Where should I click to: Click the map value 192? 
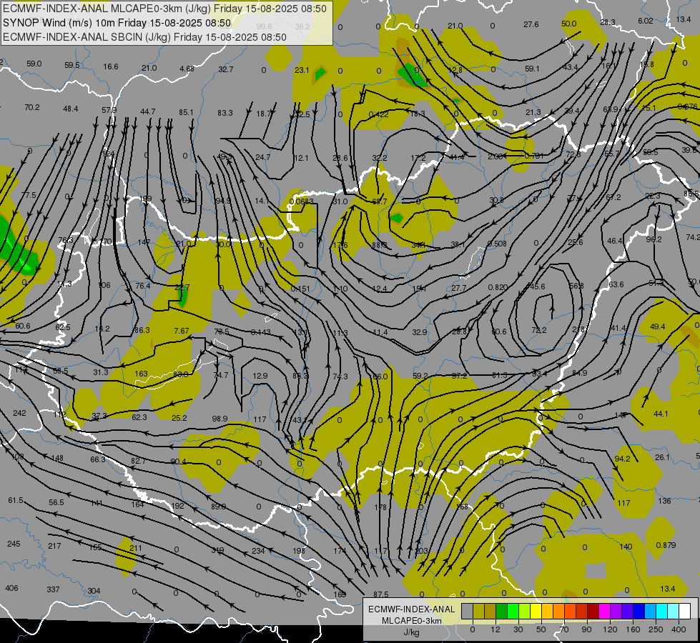tap(177, 506)
